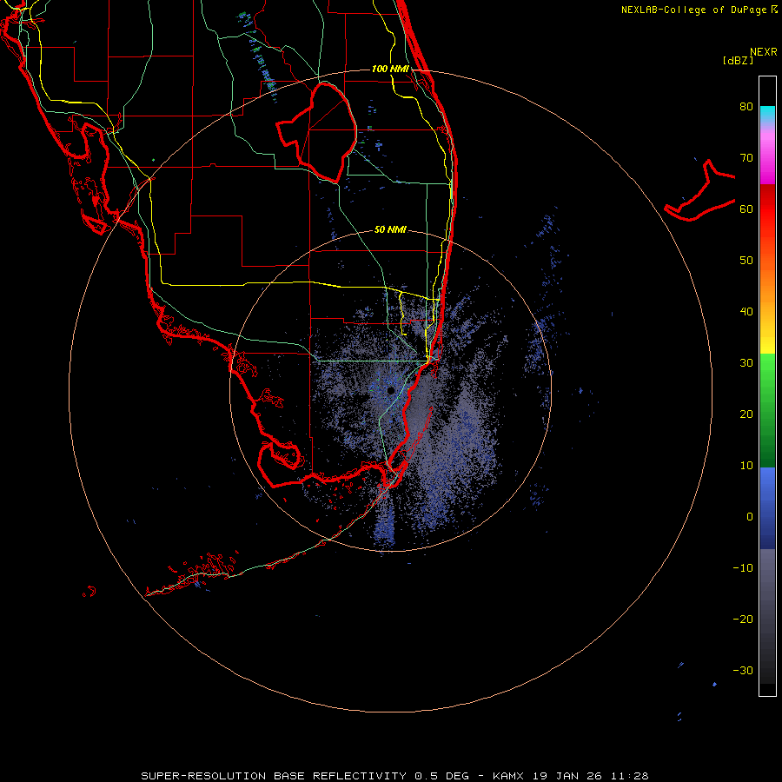Click the NEXLAB-College of DuPage label
Image resolution: width=782 pixels, height=782 pixels.
[x=699, y=10]
